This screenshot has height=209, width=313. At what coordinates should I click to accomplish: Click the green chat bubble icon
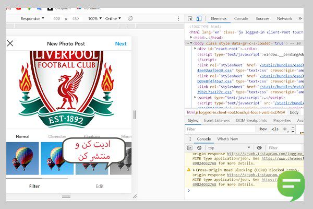click(291, 185)
